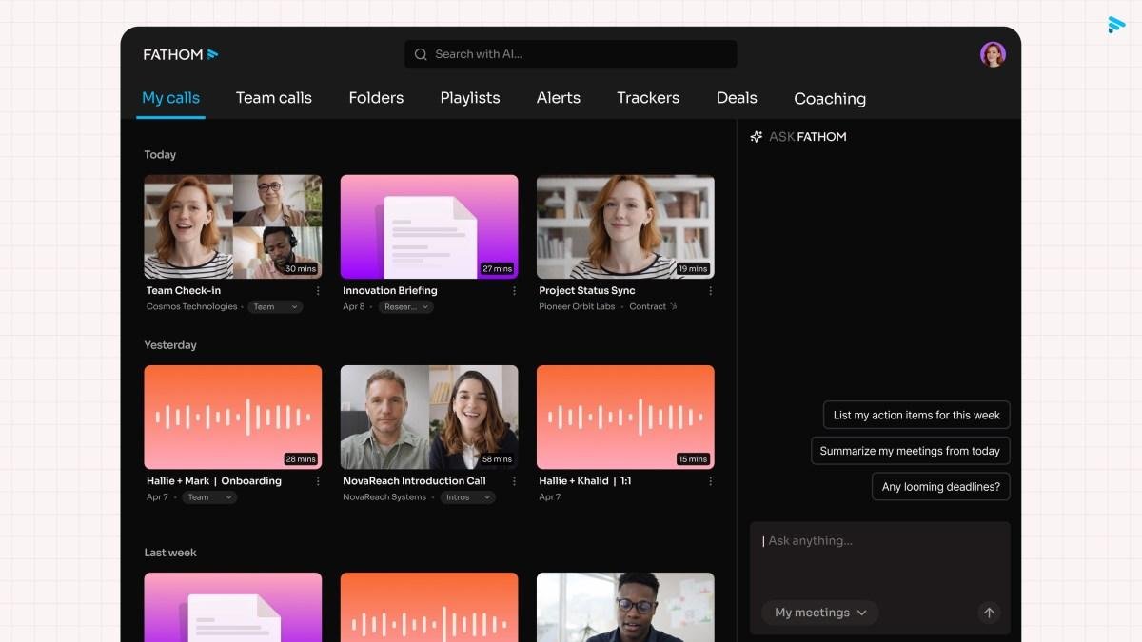Open the options menu on NovaReach Introduction Call
Image resolution: width=1142 pixels, height=642 pixels.
click(515, 481)
